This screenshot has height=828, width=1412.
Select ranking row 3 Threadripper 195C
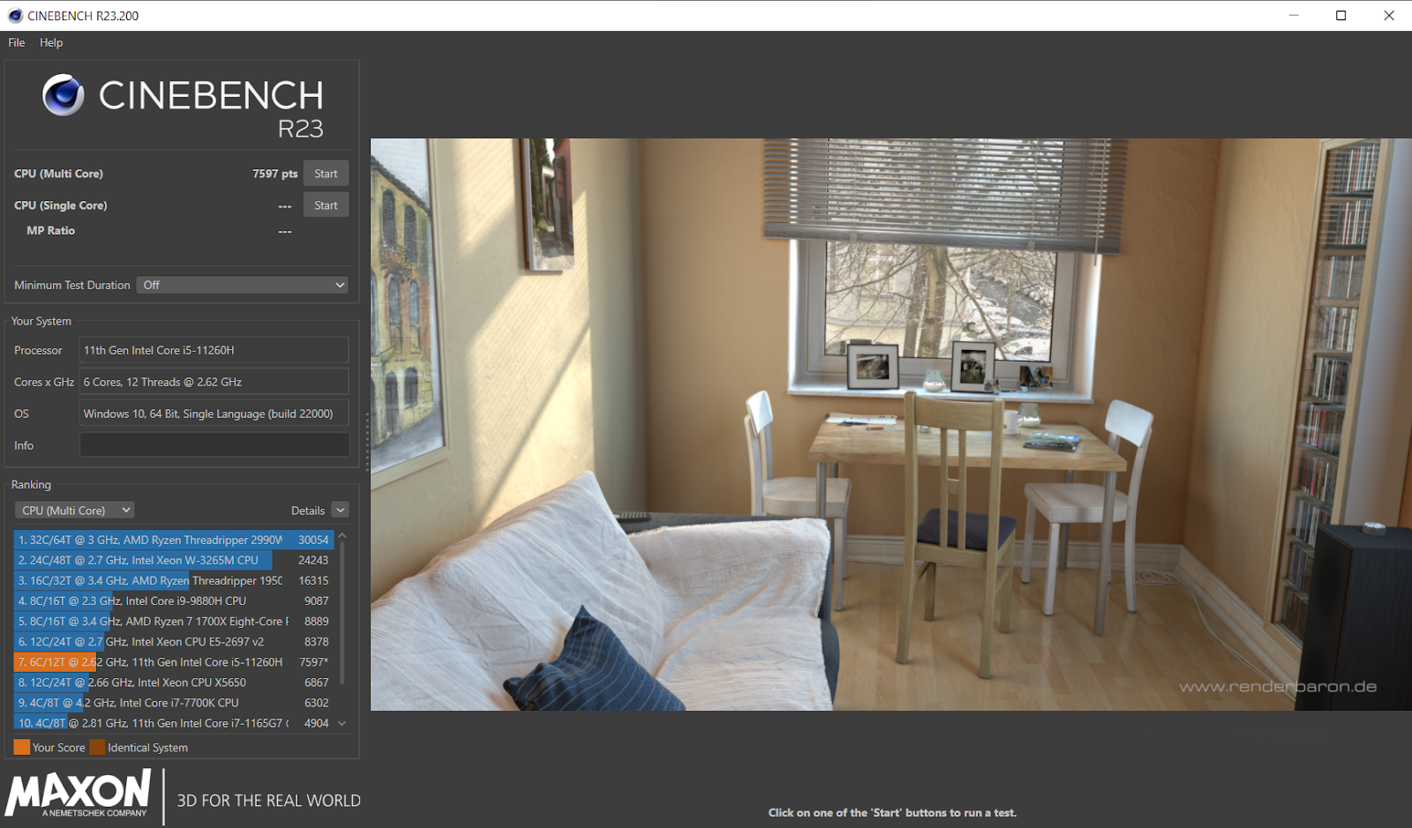click(174, 580)
